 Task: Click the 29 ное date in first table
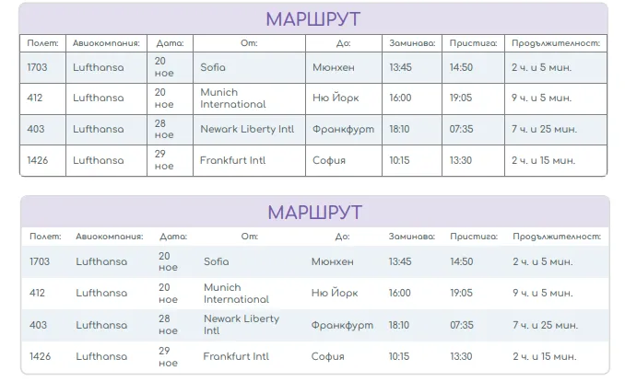(x=163, y=160)
